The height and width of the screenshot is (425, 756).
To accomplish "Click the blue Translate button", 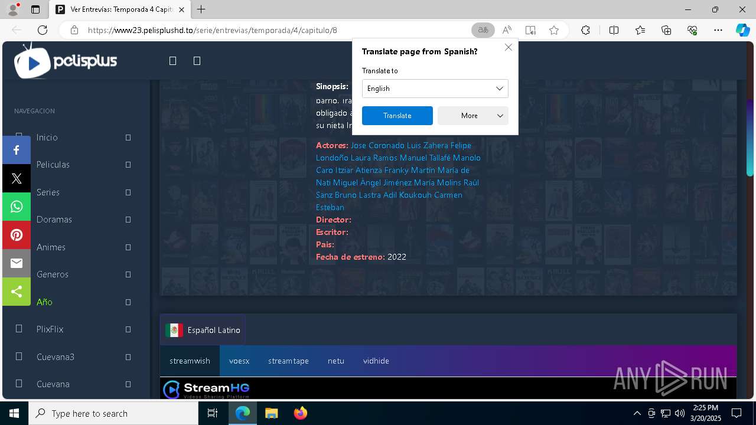I will click(x=397, y=116).
